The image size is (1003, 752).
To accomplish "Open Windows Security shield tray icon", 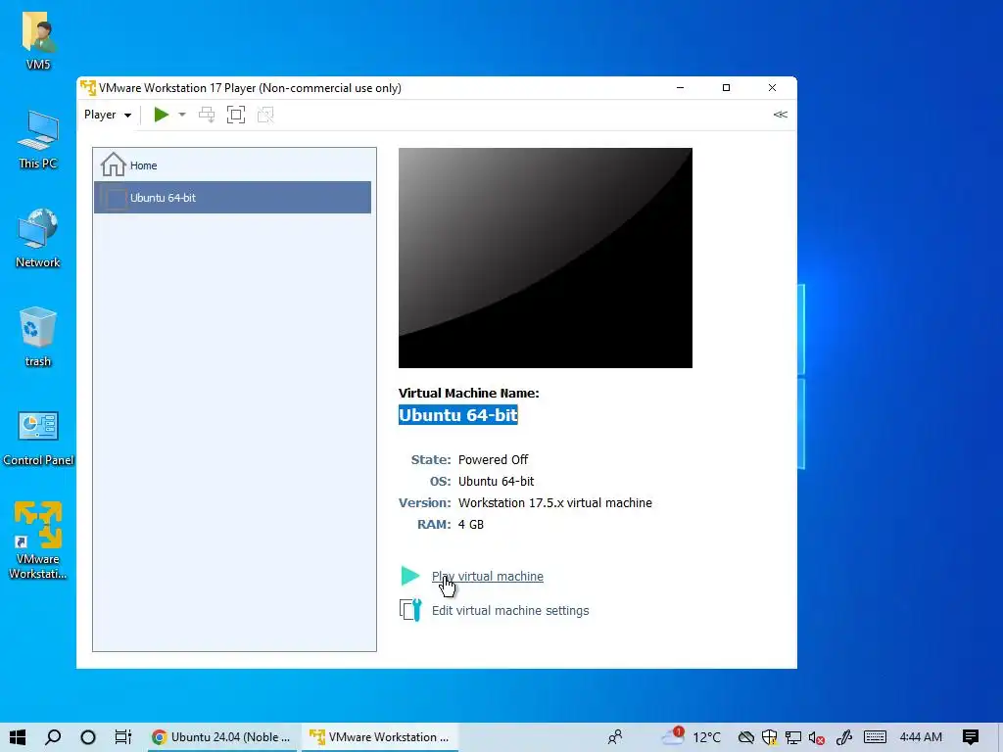I will (770, 737).
